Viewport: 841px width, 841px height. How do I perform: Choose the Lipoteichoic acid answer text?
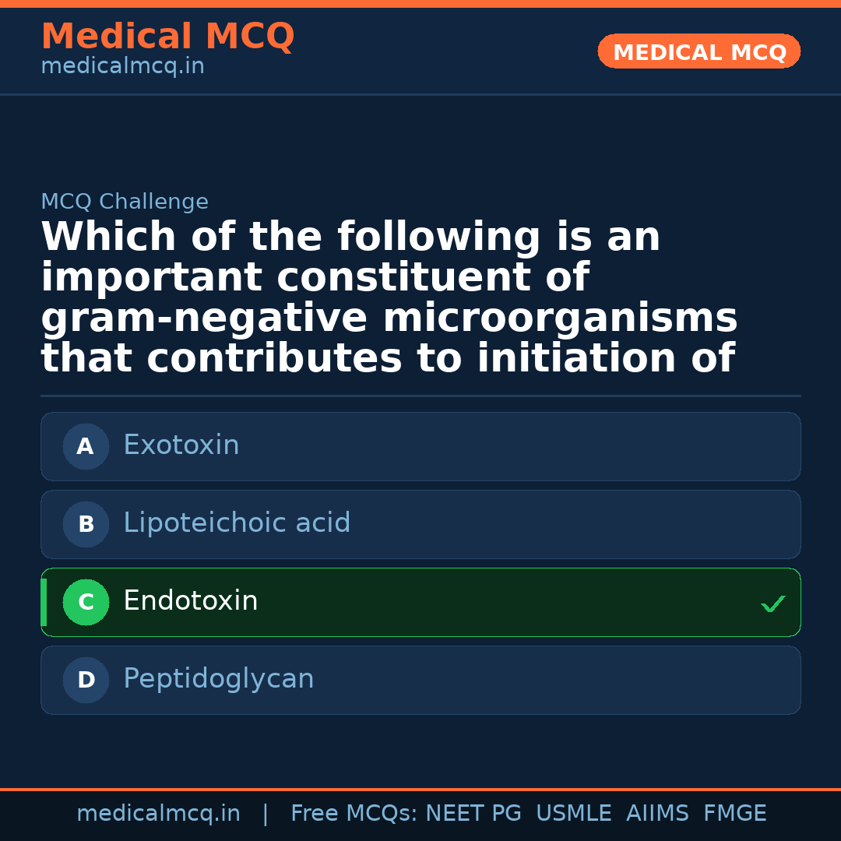pyautogui.click(x=237, y=523)
